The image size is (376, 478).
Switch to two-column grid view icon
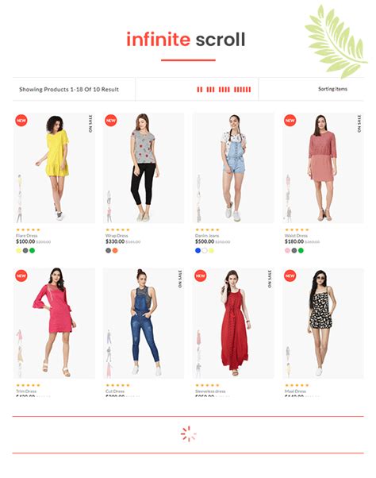point(199,89)
